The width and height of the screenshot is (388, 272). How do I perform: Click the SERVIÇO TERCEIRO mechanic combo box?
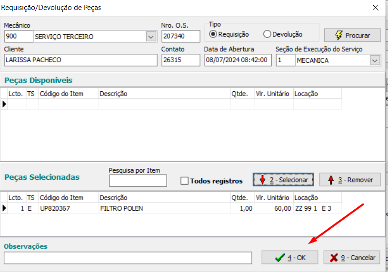click(x=95, y=37)
